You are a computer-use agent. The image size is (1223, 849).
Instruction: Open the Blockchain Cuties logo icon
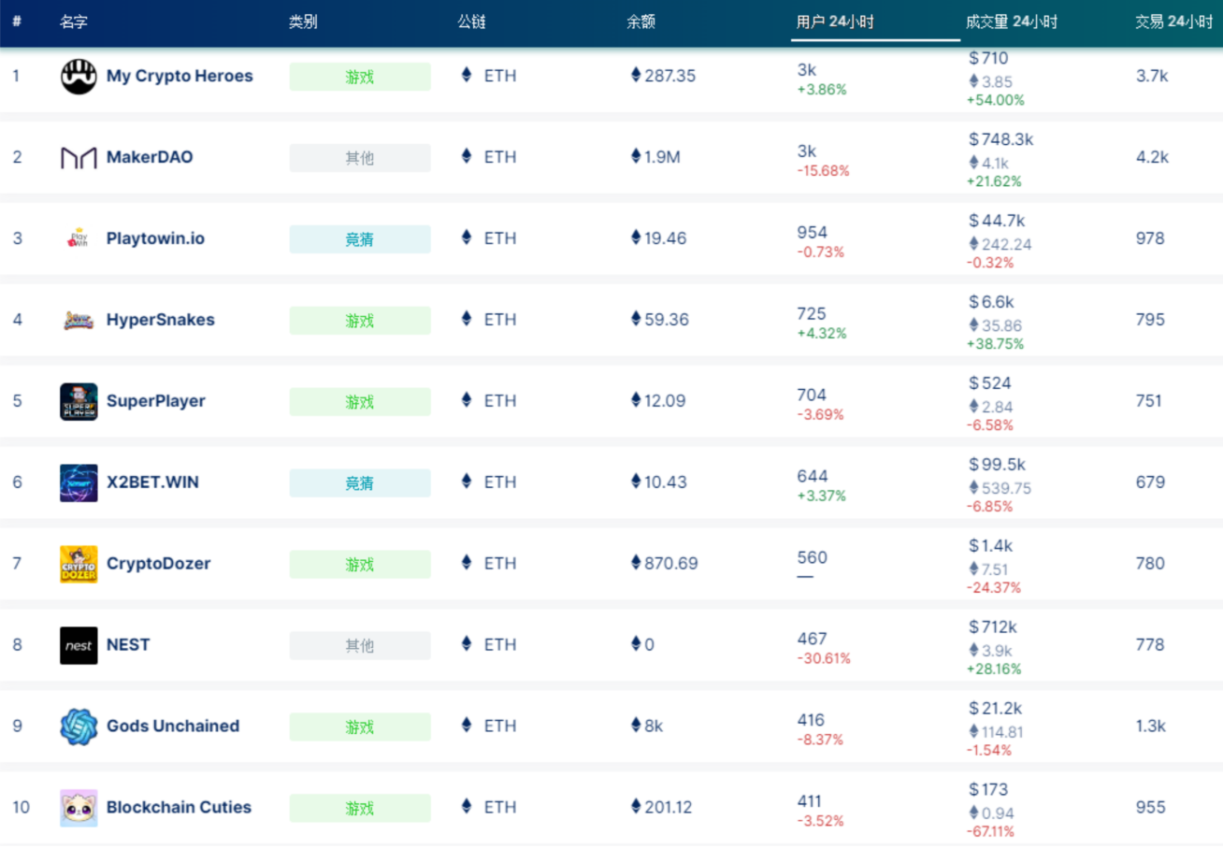click(x=79, y=808)
